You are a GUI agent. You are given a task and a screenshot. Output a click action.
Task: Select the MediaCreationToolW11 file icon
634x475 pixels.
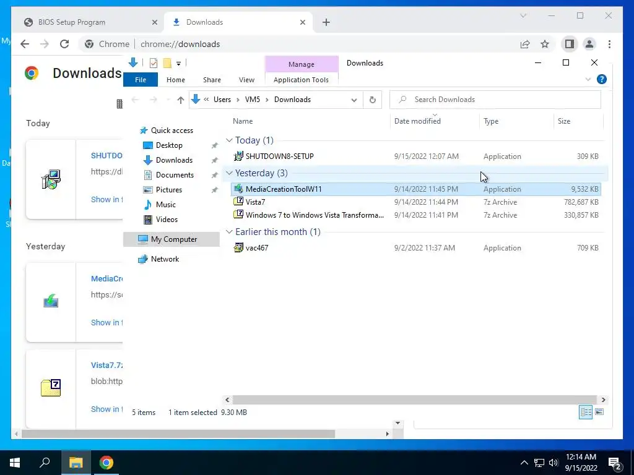coord(238,189)
